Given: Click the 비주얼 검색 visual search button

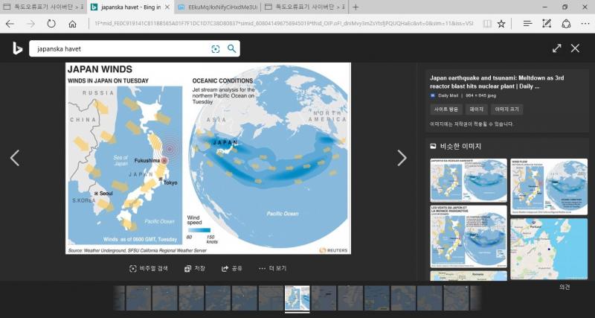Looking at the screenshot, I should point(149,268).
